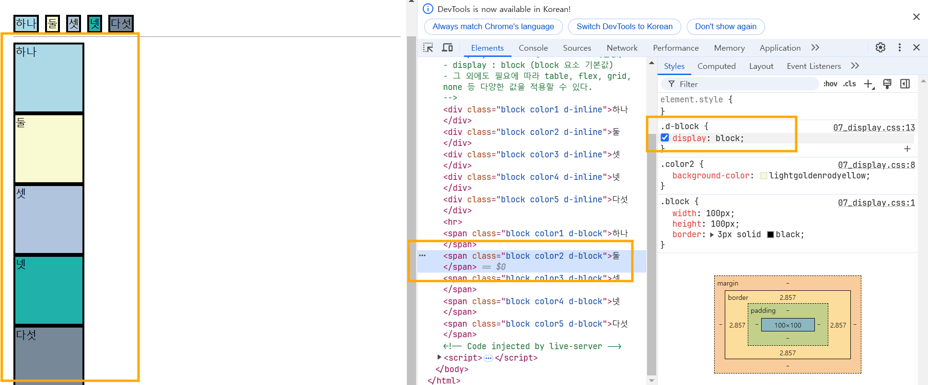928x385 pixels.
Task: Click the collapsed script ellipsis badge
Action: [488, 358]
